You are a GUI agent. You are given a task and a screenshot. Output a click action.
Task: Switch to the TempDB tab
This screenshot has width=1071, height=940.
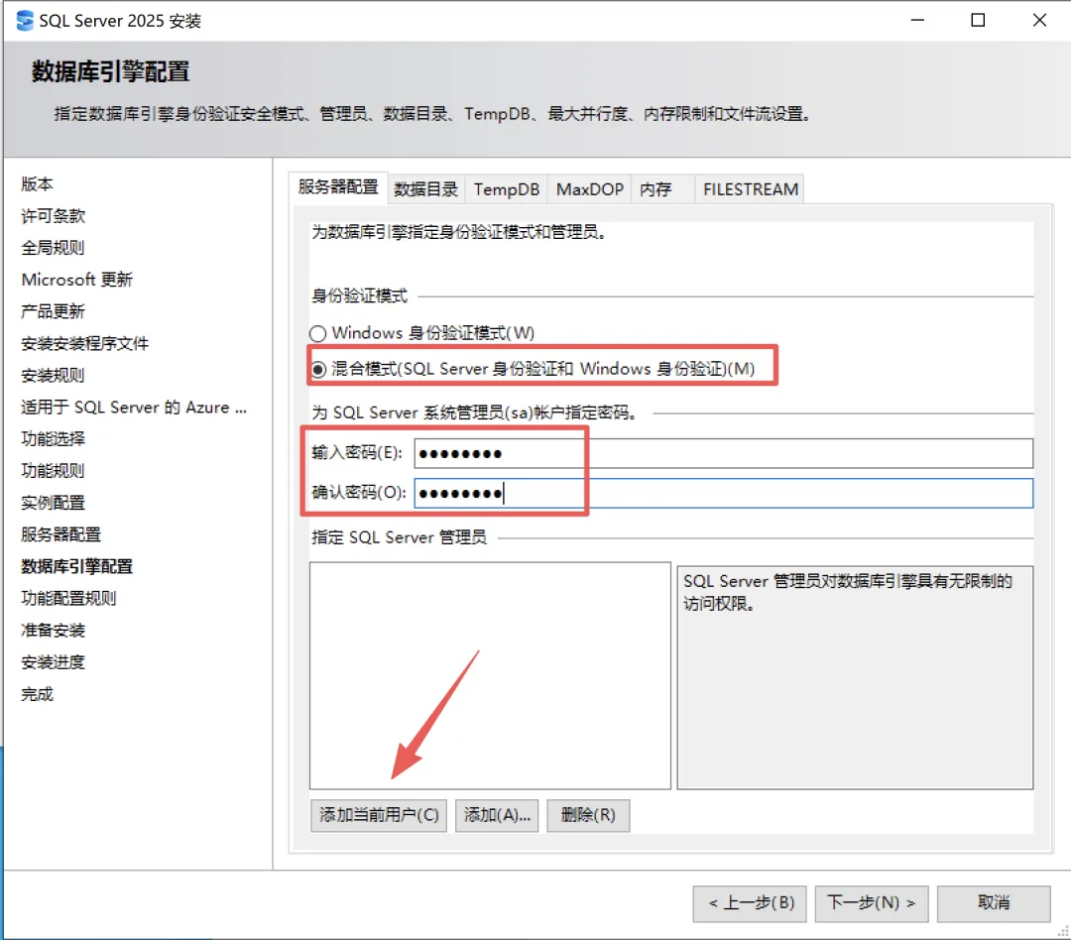click(506, 189)
